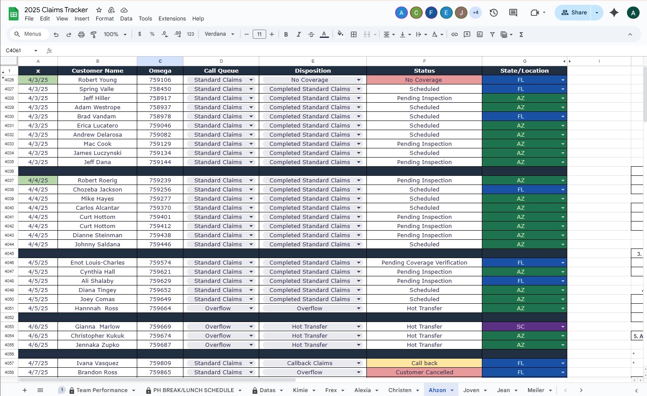Star the 2025 Claims Tracker document
The width and height of the screenshot is (647, 396).
click(x=99, y=10)
